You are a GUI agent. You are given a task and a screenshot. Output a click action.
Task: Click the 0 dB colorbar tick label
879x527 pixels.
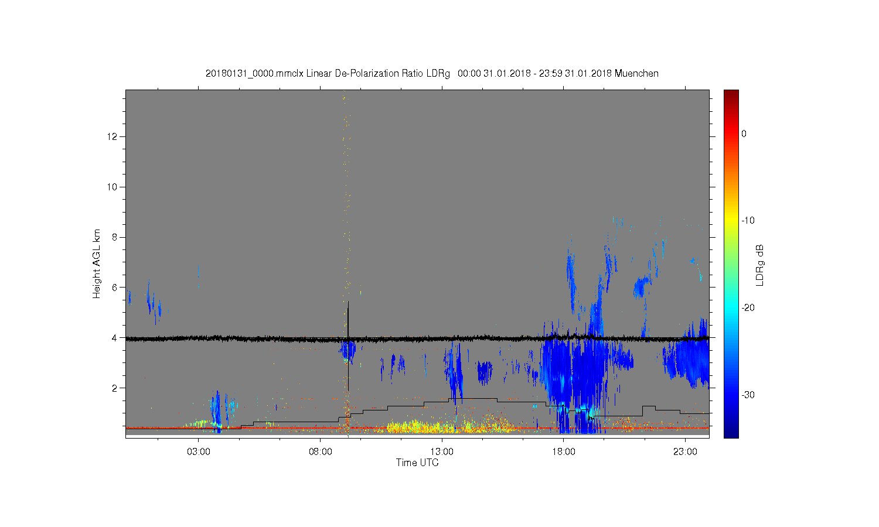coord(744,134)
